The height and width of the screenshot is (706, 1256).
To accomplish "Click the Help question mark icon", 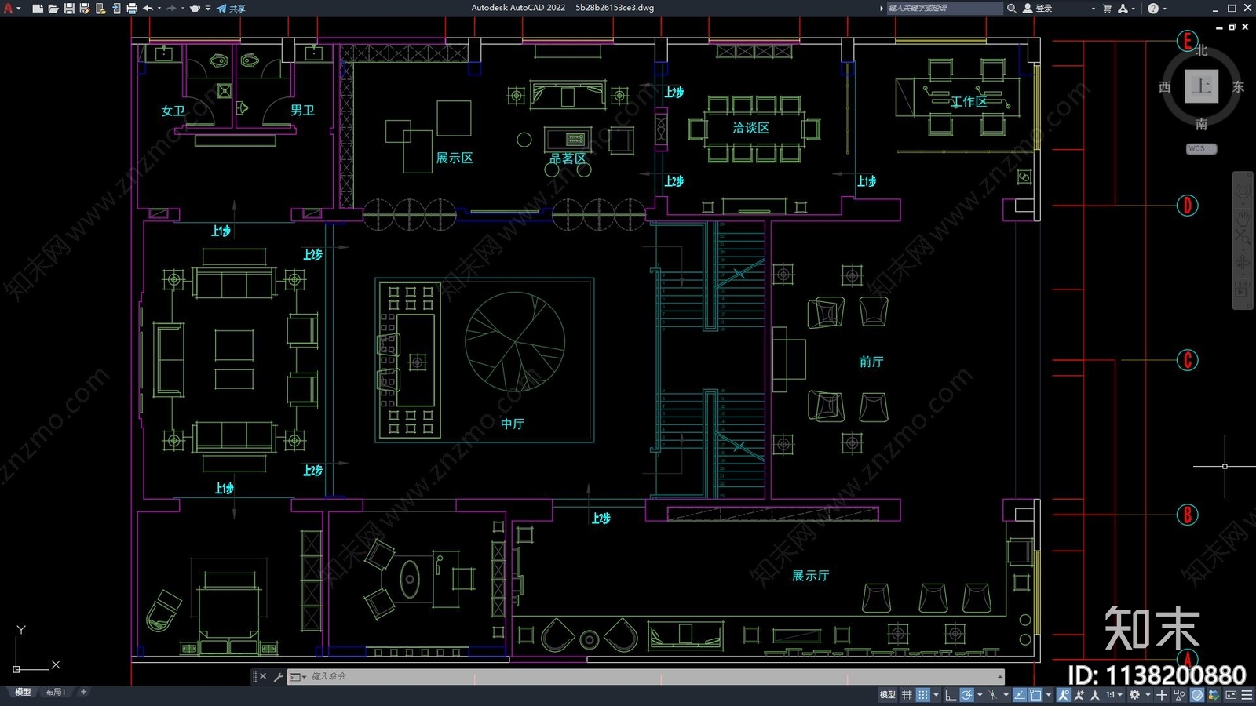I will [x=1153, y=9].
